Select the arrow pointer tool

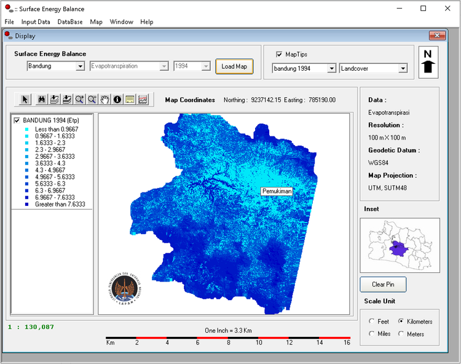[25, 99]
